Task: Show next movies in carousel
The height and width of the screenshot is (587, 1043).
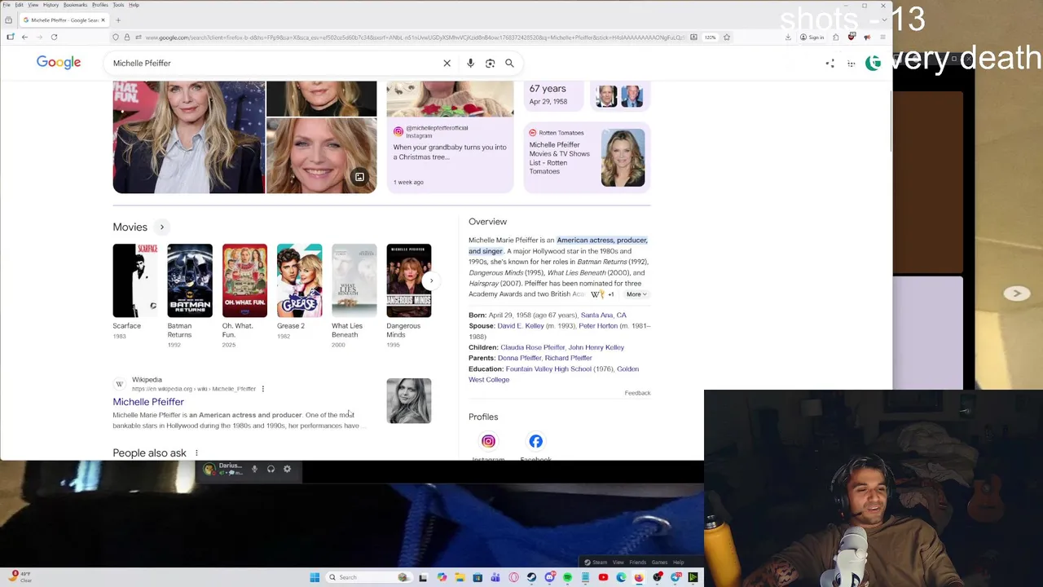Action: click(431, 280)
